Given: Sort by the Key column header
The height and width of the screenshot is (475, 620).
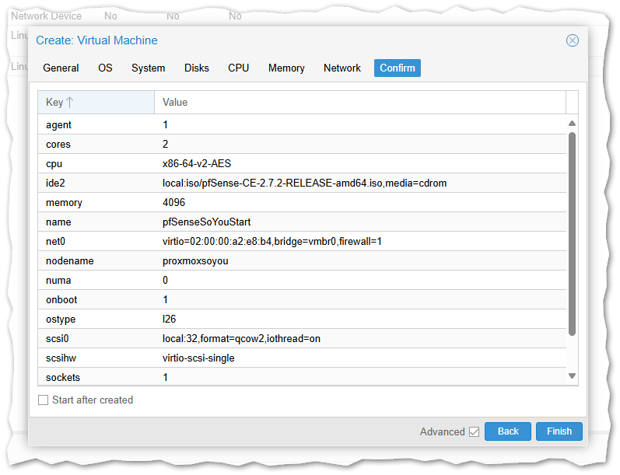Looking at the screenshot, I should pyautogui.click(x=96, y=102).
